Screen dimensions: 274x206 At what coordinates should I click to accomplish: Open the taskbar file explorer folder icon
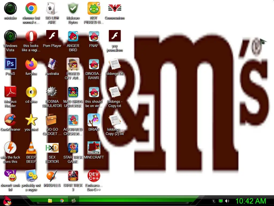click(50, 201)
